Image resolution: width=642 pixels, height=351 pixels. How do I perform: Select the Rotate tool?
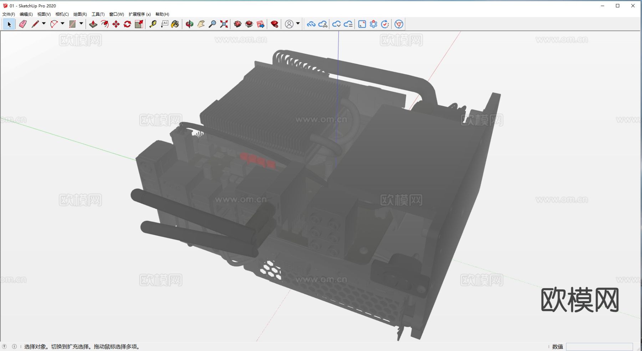click(x=127, y=24)
